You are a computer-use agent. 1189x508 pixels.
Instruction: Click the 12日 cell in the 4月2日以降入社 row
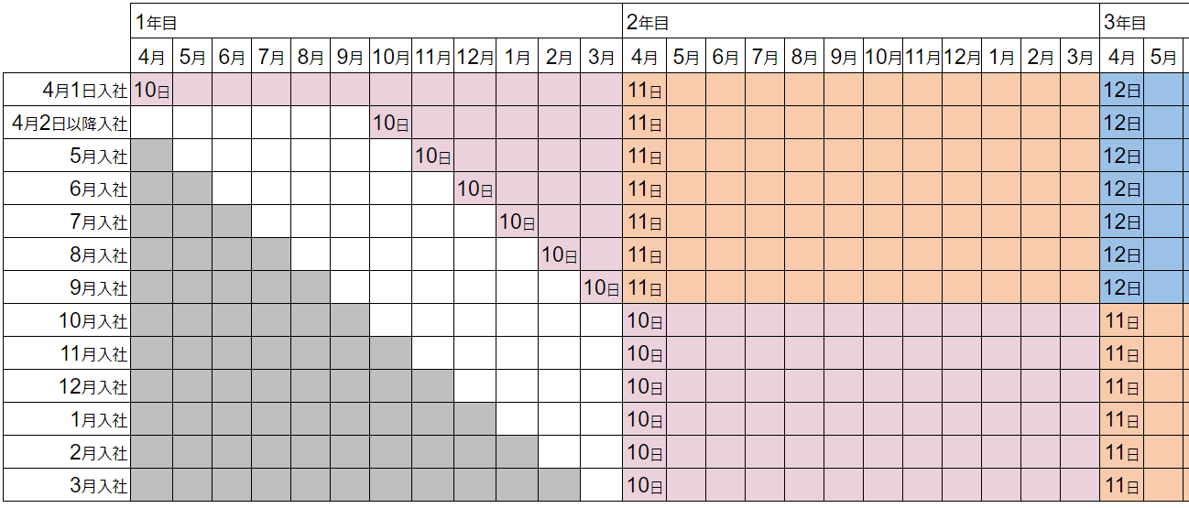[1122, 124]
